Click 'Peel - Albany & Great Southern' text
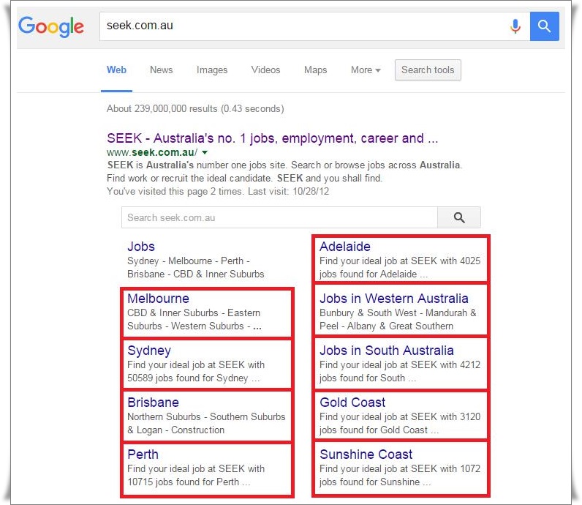 [x=386, y=326]
